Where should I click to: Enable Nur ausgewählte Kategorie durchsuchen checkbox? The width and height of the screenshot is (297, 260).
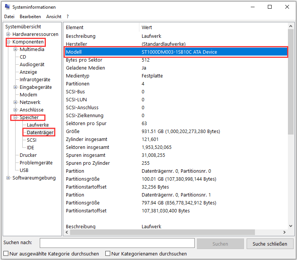coord(6,254)
